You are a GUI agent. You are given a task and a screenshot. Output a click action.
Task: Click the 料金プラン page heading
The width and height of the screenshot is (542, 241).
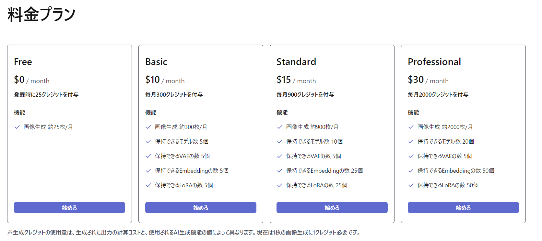tap(41, 15)
